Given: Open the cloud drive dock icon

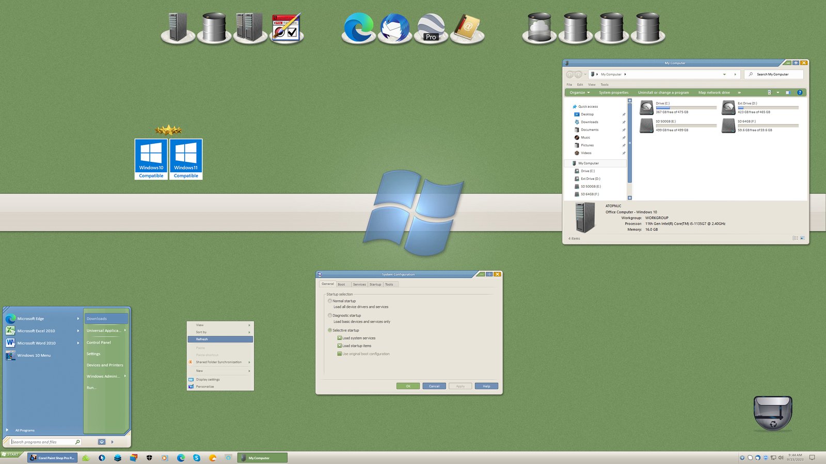Looking at the screenshot, I should [539, 28].
